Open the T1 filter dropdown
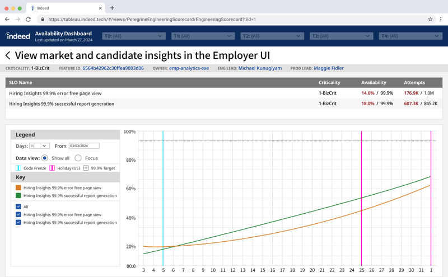Viewport: 448px width, 277px height. [x=203, y=36]
